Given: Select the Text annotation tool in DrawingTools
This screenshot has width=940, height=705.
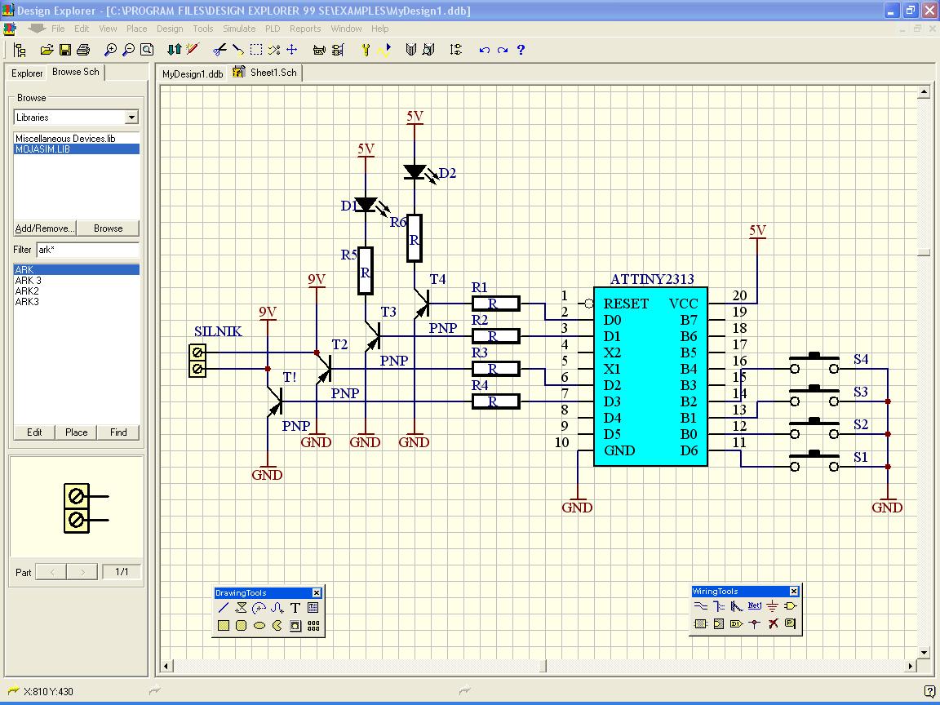Looking at the screenshot, I should coord(295,608).
